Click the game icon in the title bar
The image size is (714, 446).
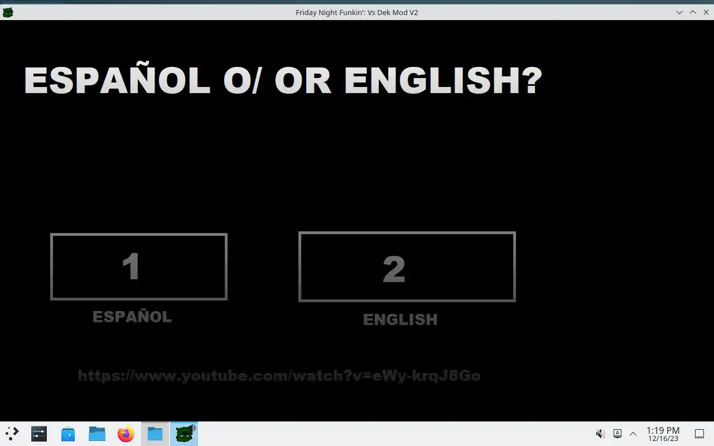pos(8,12)
